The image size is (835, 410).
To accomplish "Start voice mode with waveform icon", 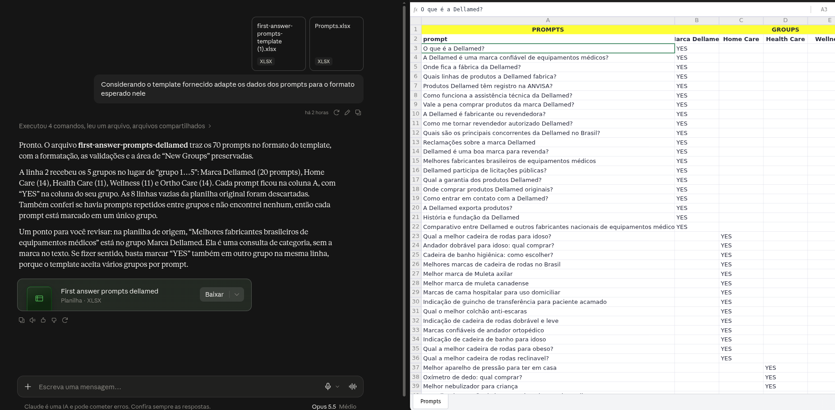I will (353, 387).
